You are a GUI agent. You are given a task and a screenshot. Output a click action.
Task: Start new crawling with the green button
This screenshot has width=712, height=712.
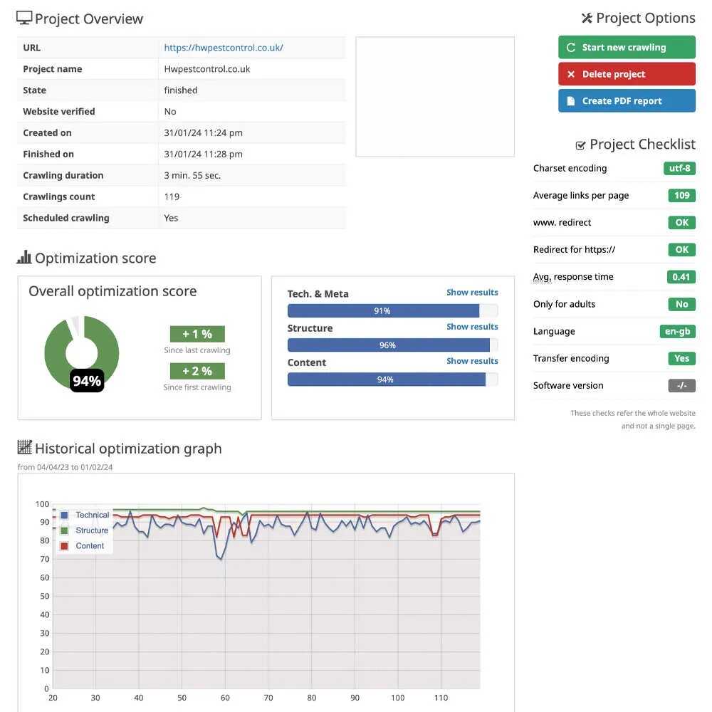pyautogui.click(x=627, y=47)
